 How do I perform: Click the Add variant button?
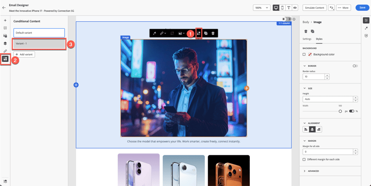click(24, 54)
